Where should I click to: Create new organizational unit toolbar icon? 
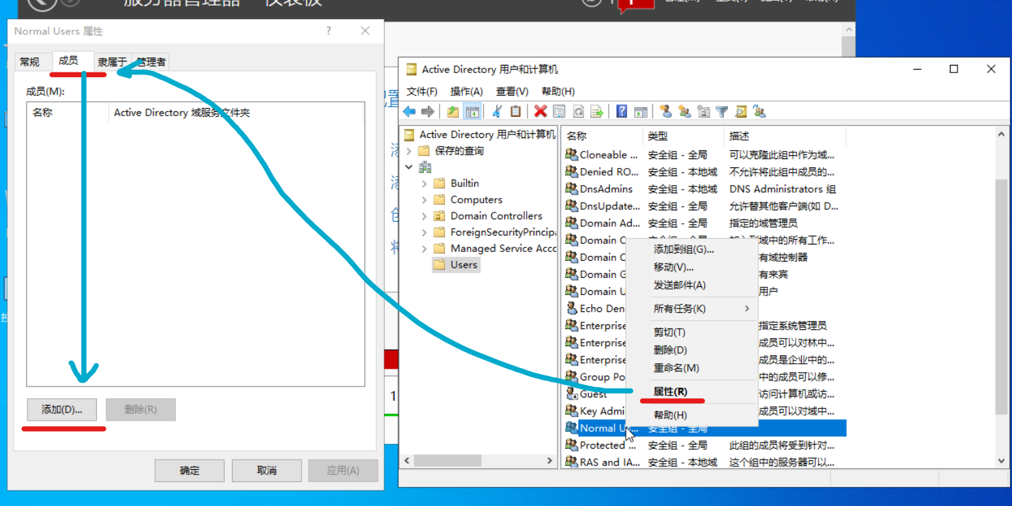[704, 111]
